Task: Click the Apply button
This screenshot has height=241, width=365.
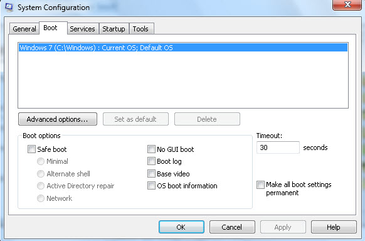Action: [x=283, y=227]
